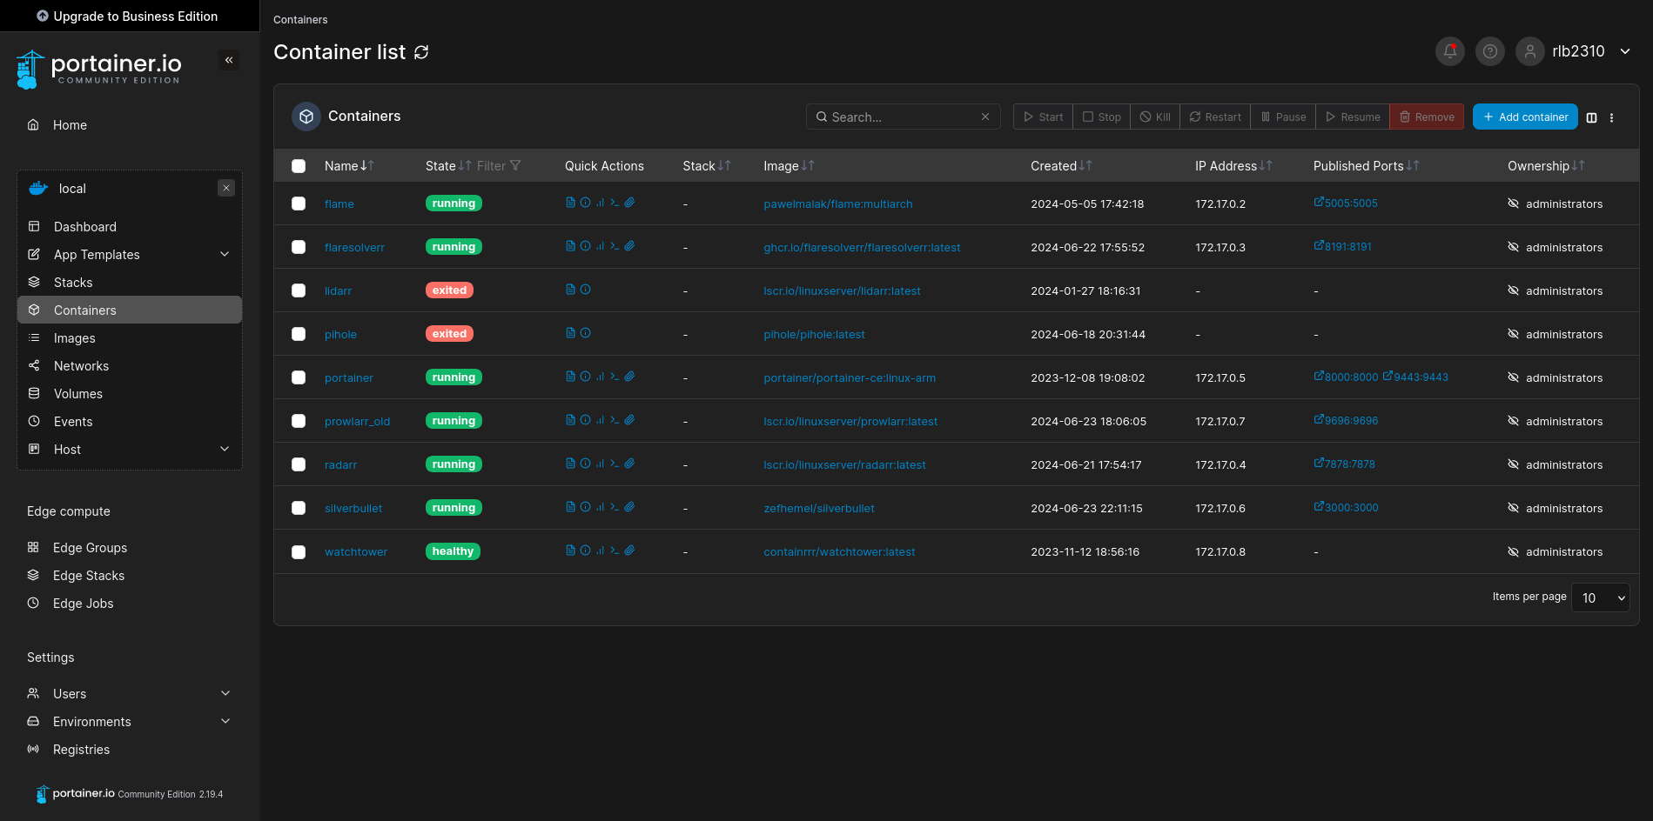Refresh the container list
The height and width of the screenshot is (821, 1653).
pyautogui.click(x=421, y=52)
